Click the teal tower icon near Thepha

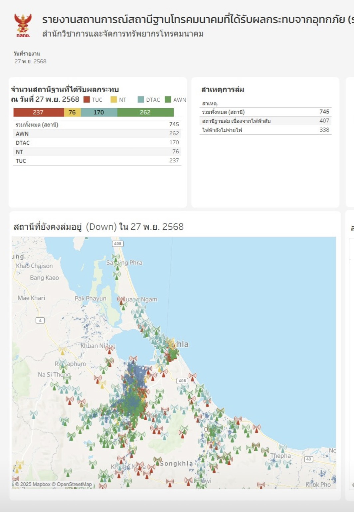tap(282, 448)
